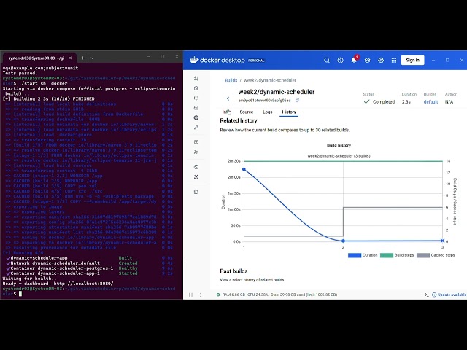
Task: Click the Disk used readout in the footer
Action: (x=304, y=295)
